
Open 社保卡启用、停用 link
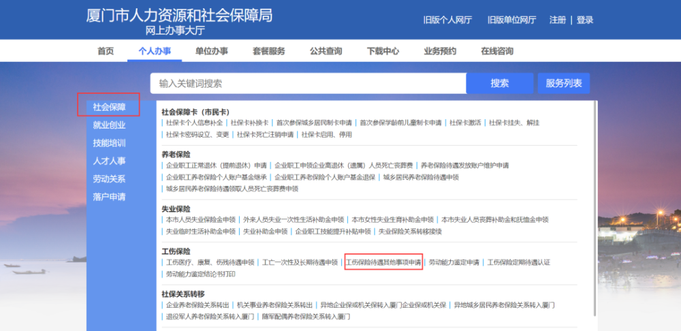(327, 135)
